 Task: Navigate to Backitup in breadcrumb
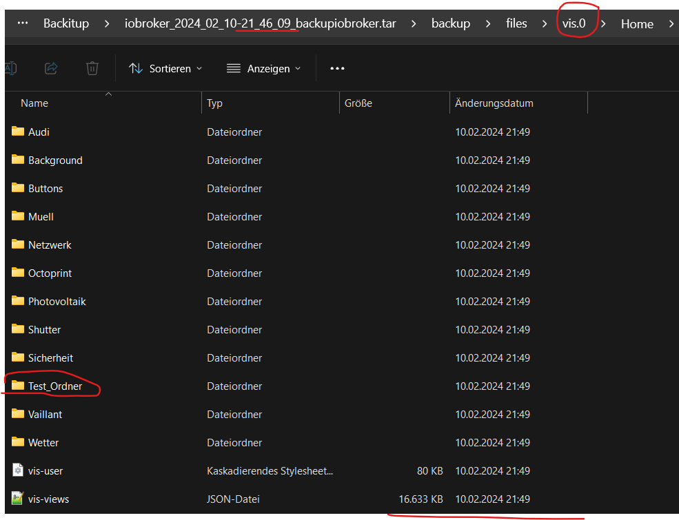tap(66, 23)
